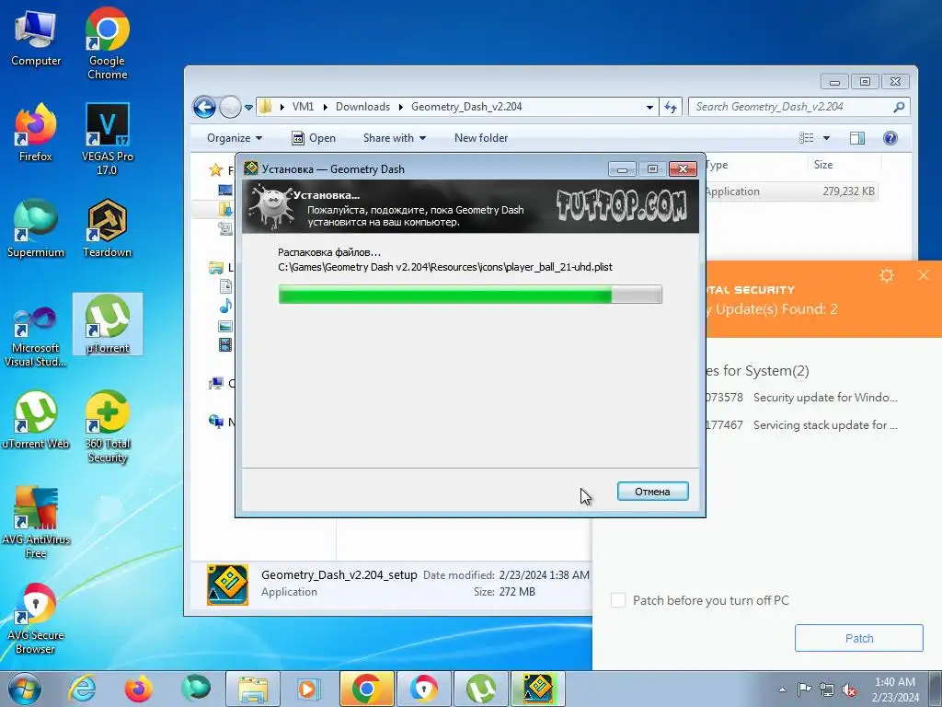This screenshot has height=707, width=942.
Task: Expand breadcrumb arrow after VM1
Action: [x=325, y=107]
